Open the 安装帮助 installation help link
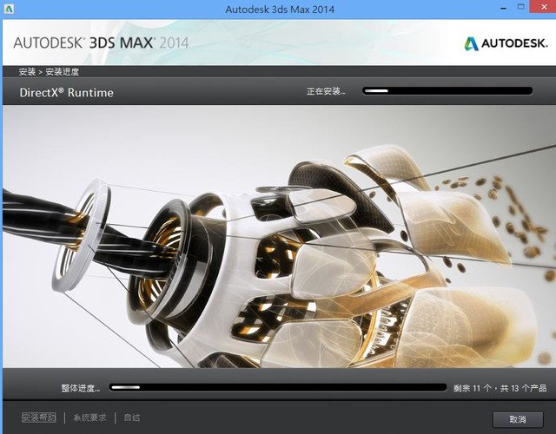Viewport: 556px width, 434px height. 39,418
